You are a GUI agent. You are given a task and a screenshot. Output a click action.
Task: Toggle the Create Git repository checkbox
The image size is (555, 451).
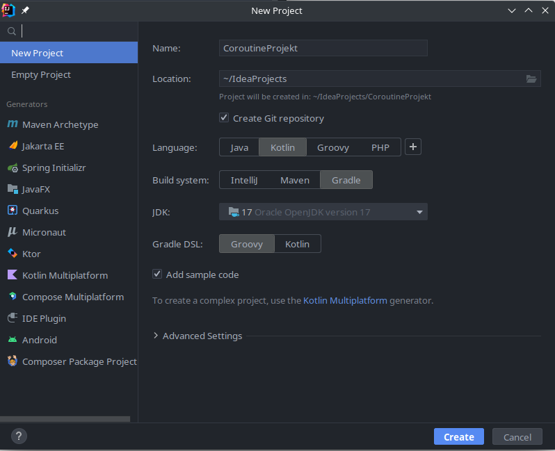[x=224, y=118]
